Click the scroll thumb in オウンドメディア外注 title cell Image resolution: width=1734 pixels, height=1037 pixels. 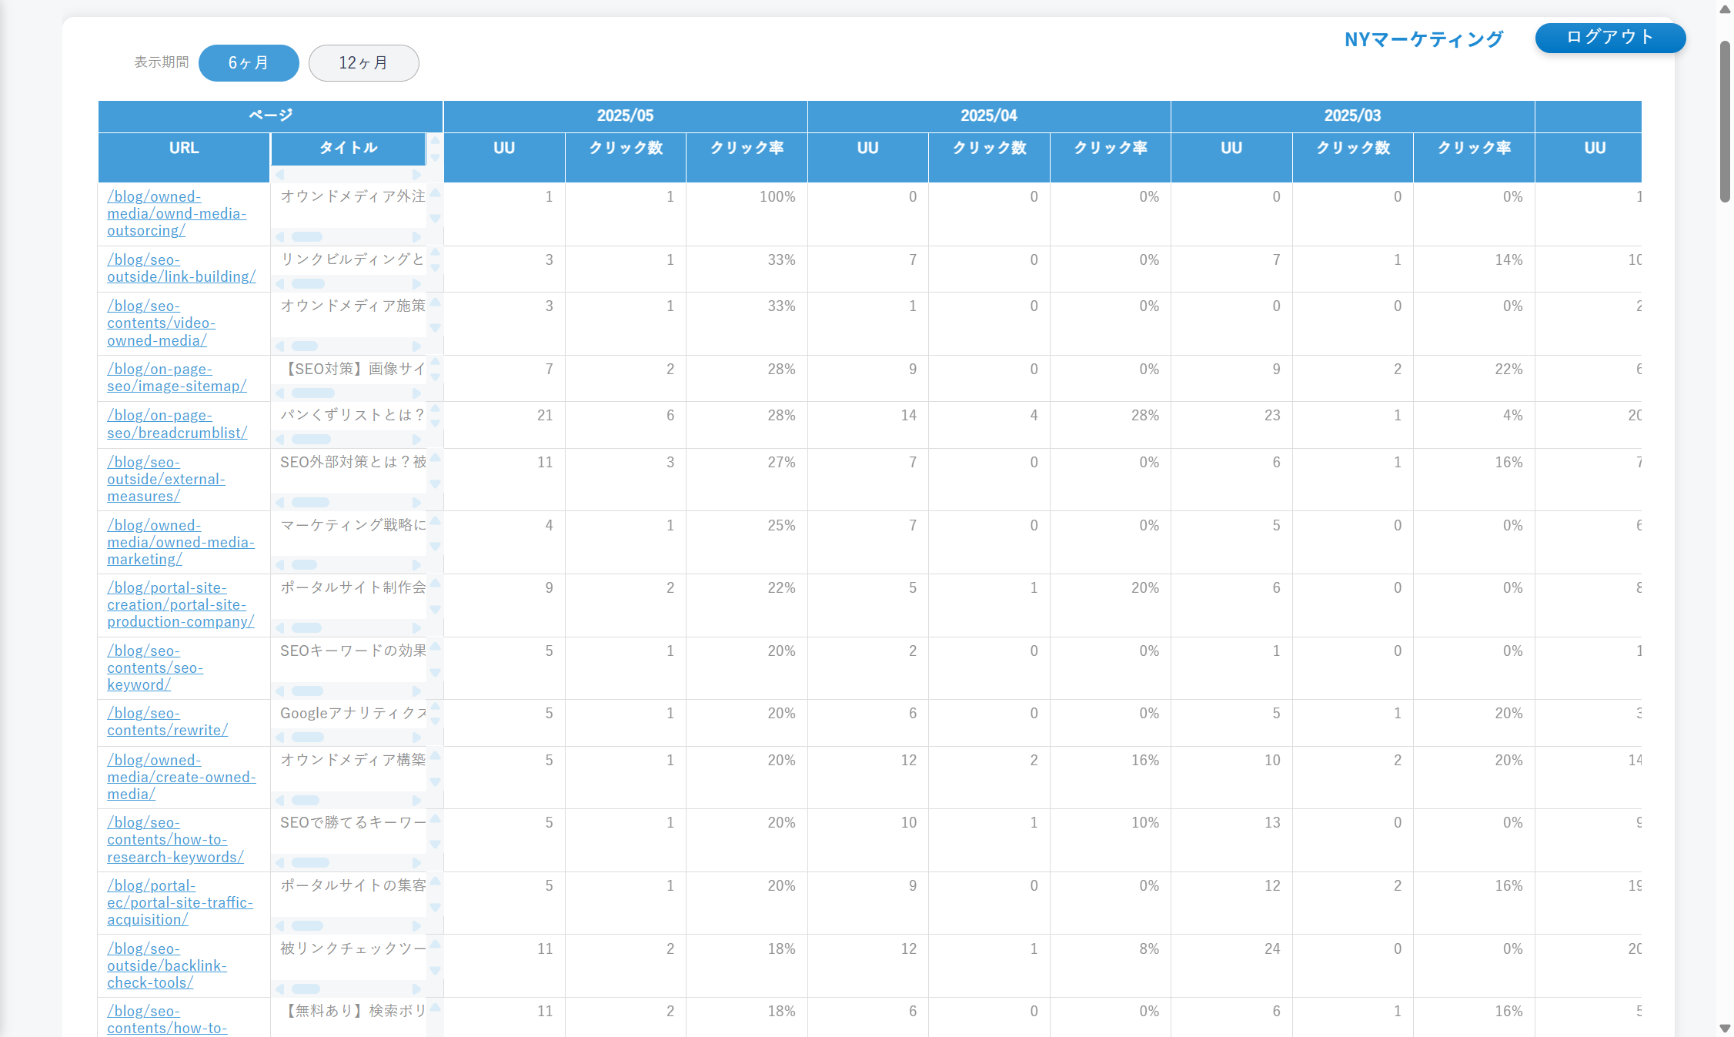coord(307,237)
